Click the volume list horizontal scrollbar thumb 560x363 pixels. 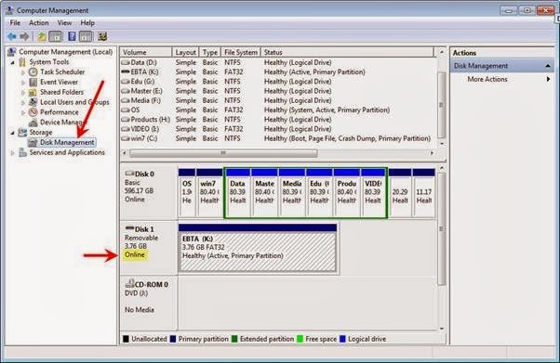(x=223, y=153)
